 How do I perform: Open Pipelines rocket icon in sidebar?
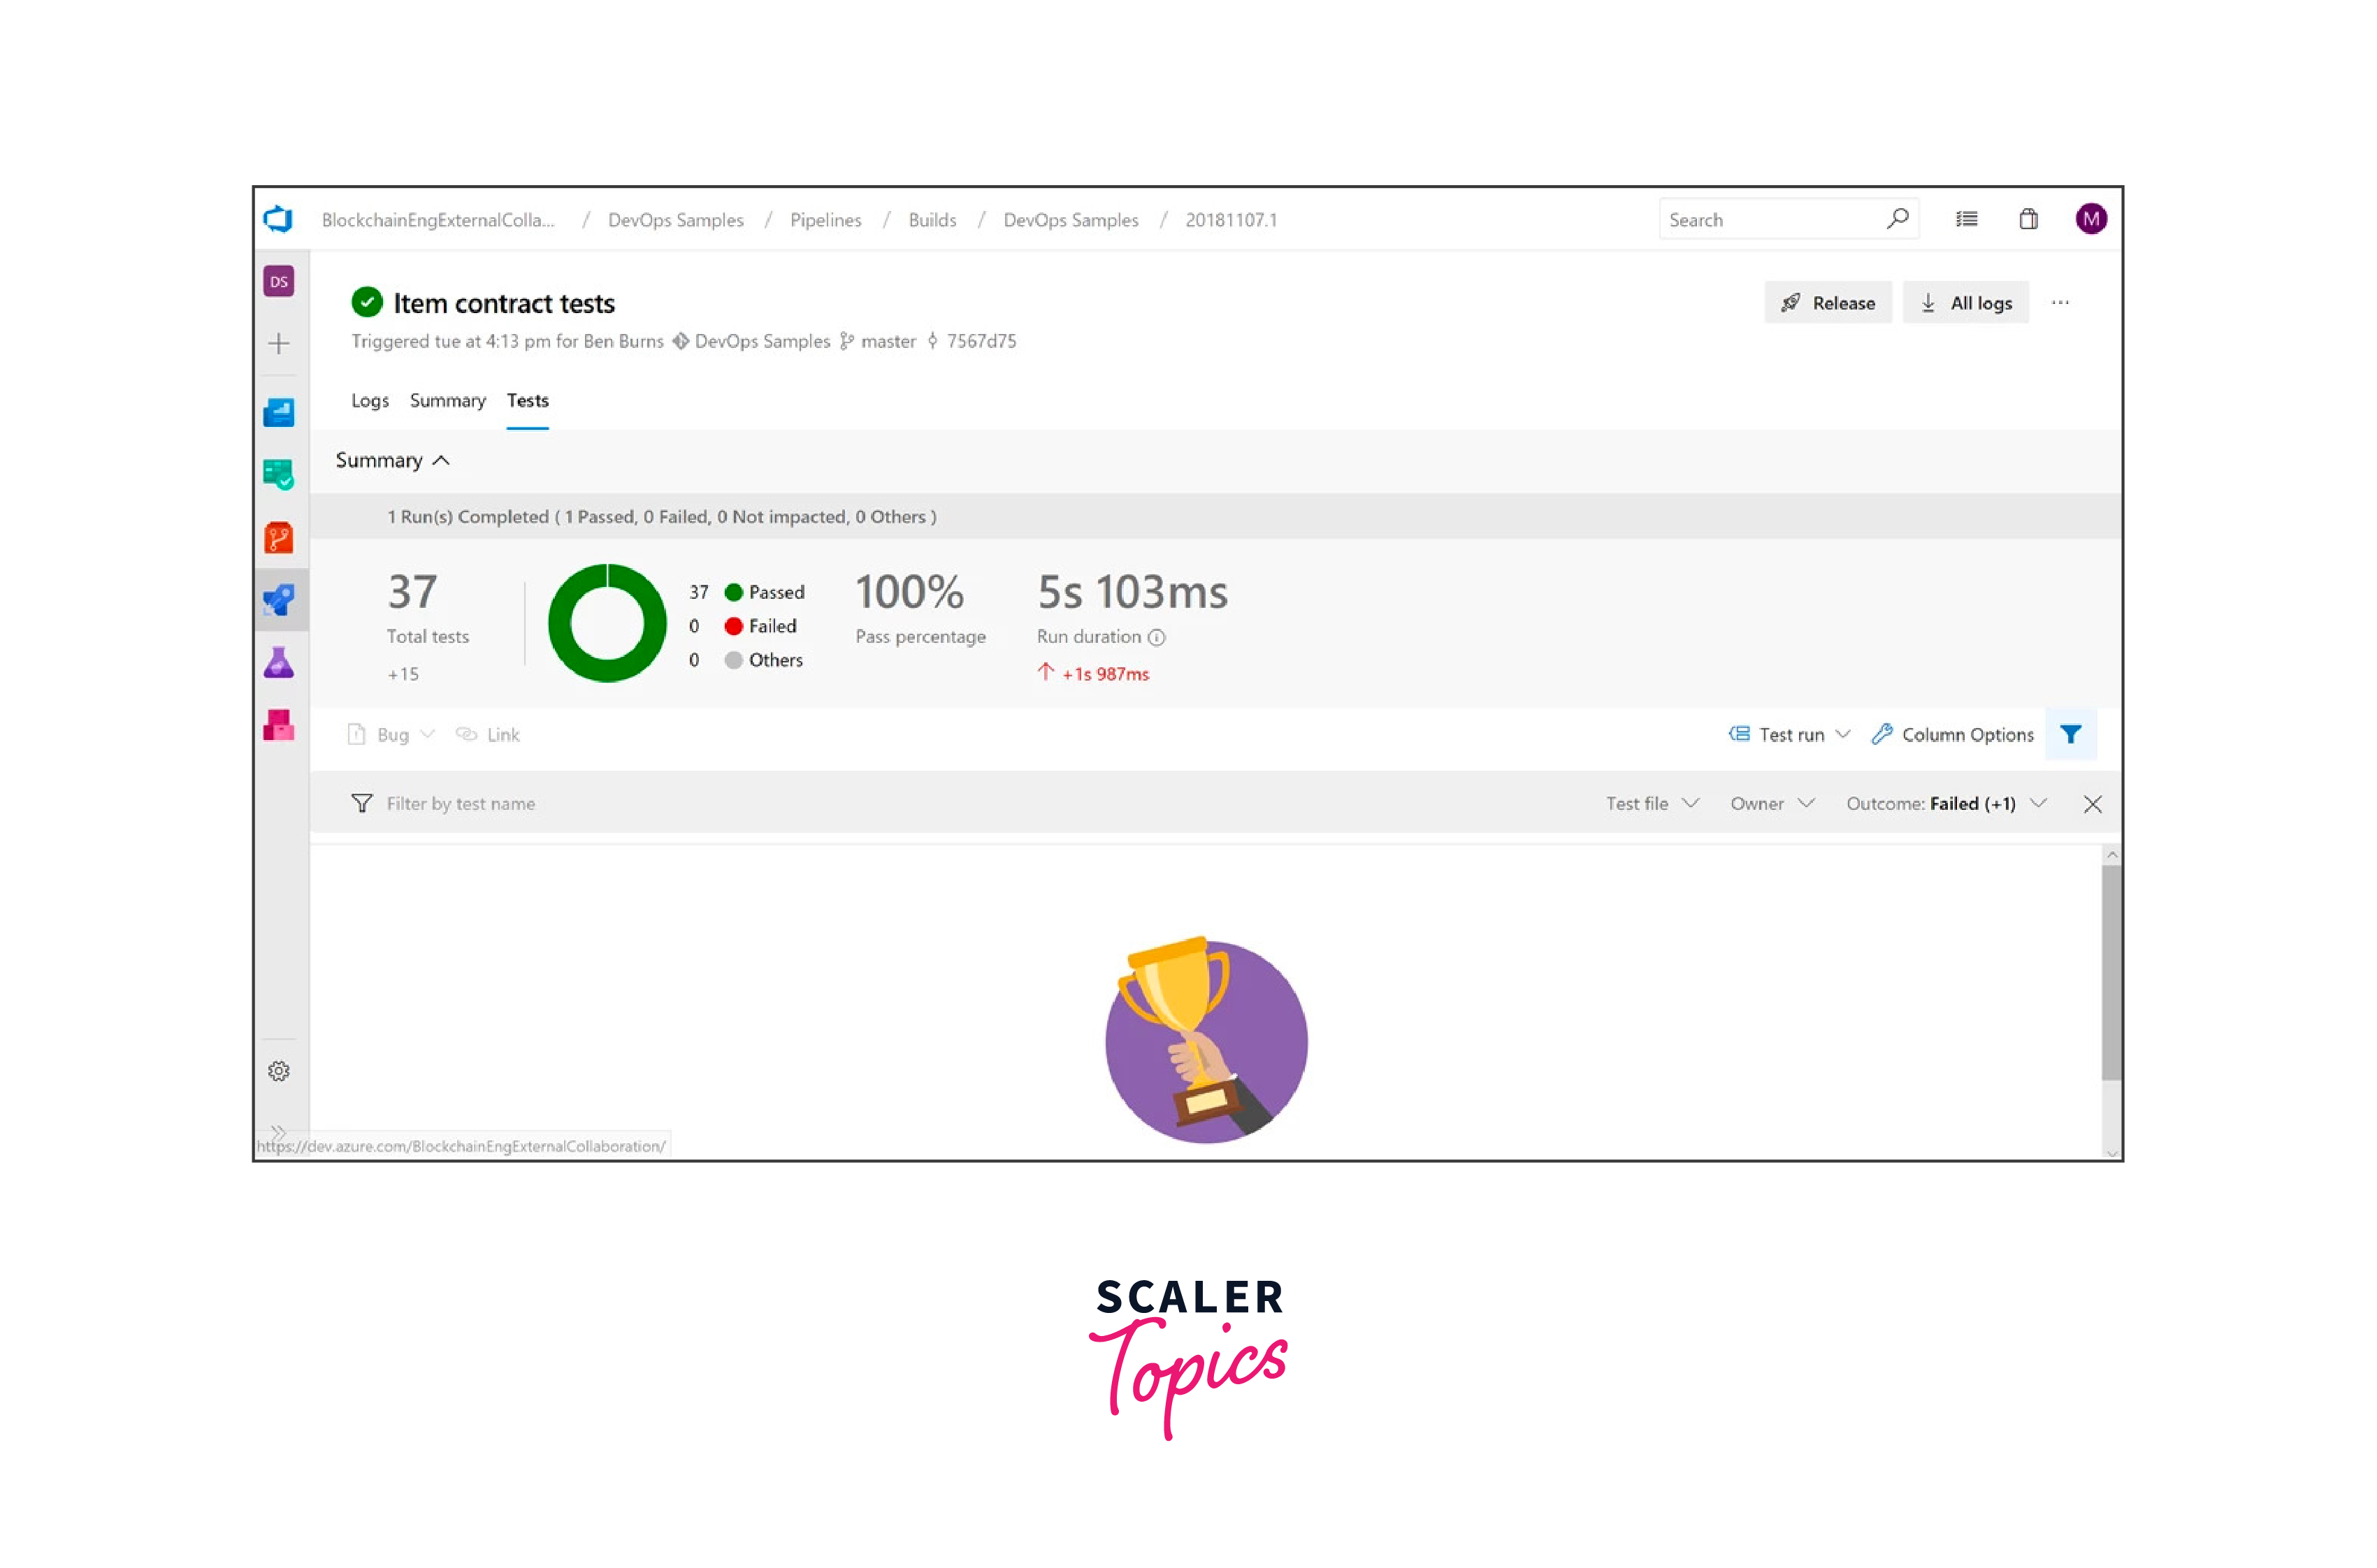[279, 600]
